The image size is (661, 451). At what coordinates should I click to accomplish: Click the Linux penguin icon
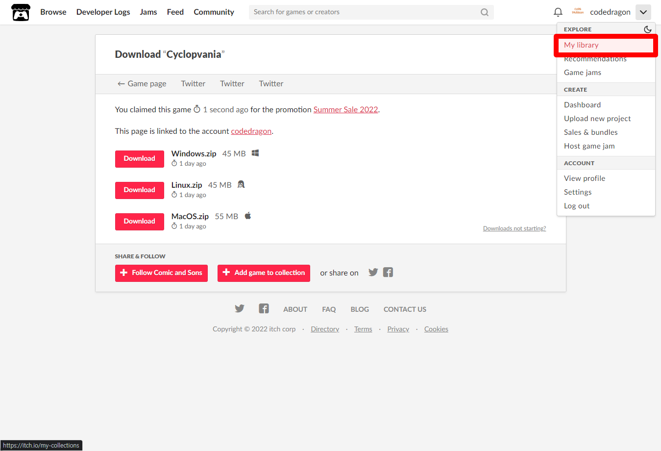coord(241,184)
